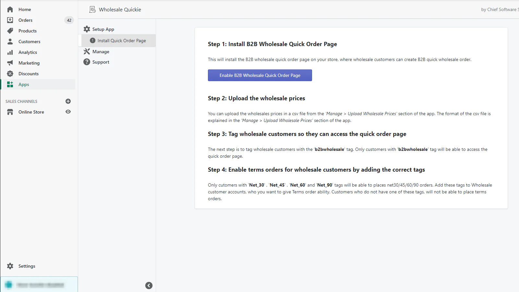
Task: Click the Orders count badge 42
Action: (69, 20)
